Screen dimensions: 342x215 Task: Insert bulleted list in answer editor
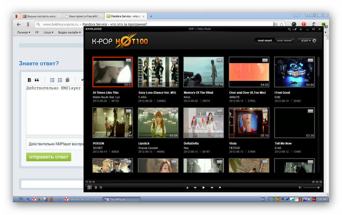[x=60, y=80]
